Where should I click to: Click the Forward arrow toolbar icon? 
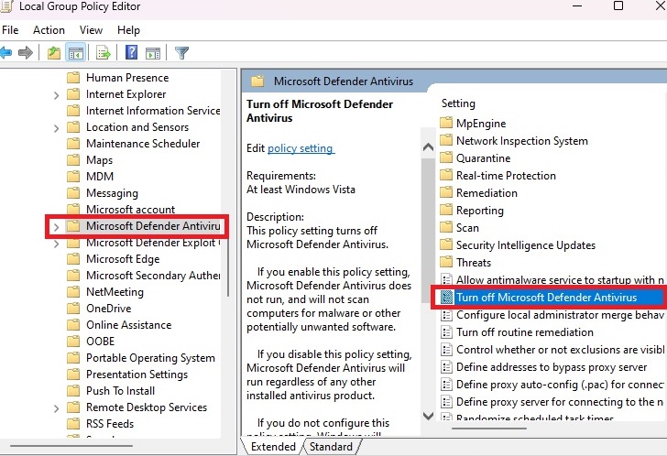pyautogui.click(x=26, y=53)
